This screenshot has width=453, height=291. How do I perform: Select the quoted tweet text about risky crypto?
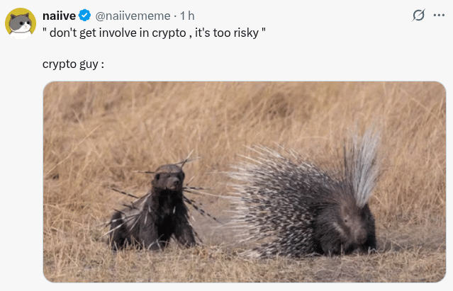coord(154,33)
